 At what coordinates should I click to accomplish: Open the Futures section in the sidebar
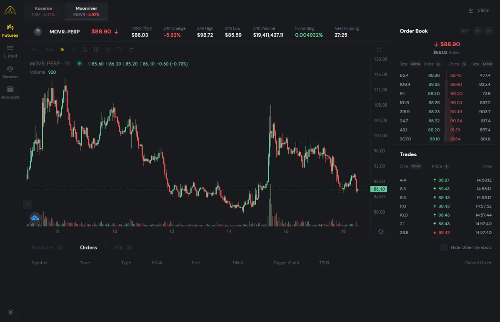pyautogui.click(x=10, y=30)
